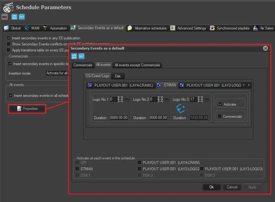The height and width of the screenshot is (202, 275).
Task: Open the browse button for Logo No.3
Action: click(x=206, y=99)
